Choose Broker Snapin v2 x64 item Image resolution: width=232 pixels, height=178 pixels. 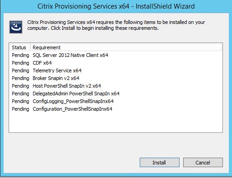coord(56,78)
